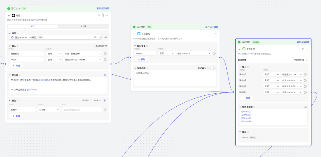Click the info icon in the 豆包 model dropdown

coord(95,37)
